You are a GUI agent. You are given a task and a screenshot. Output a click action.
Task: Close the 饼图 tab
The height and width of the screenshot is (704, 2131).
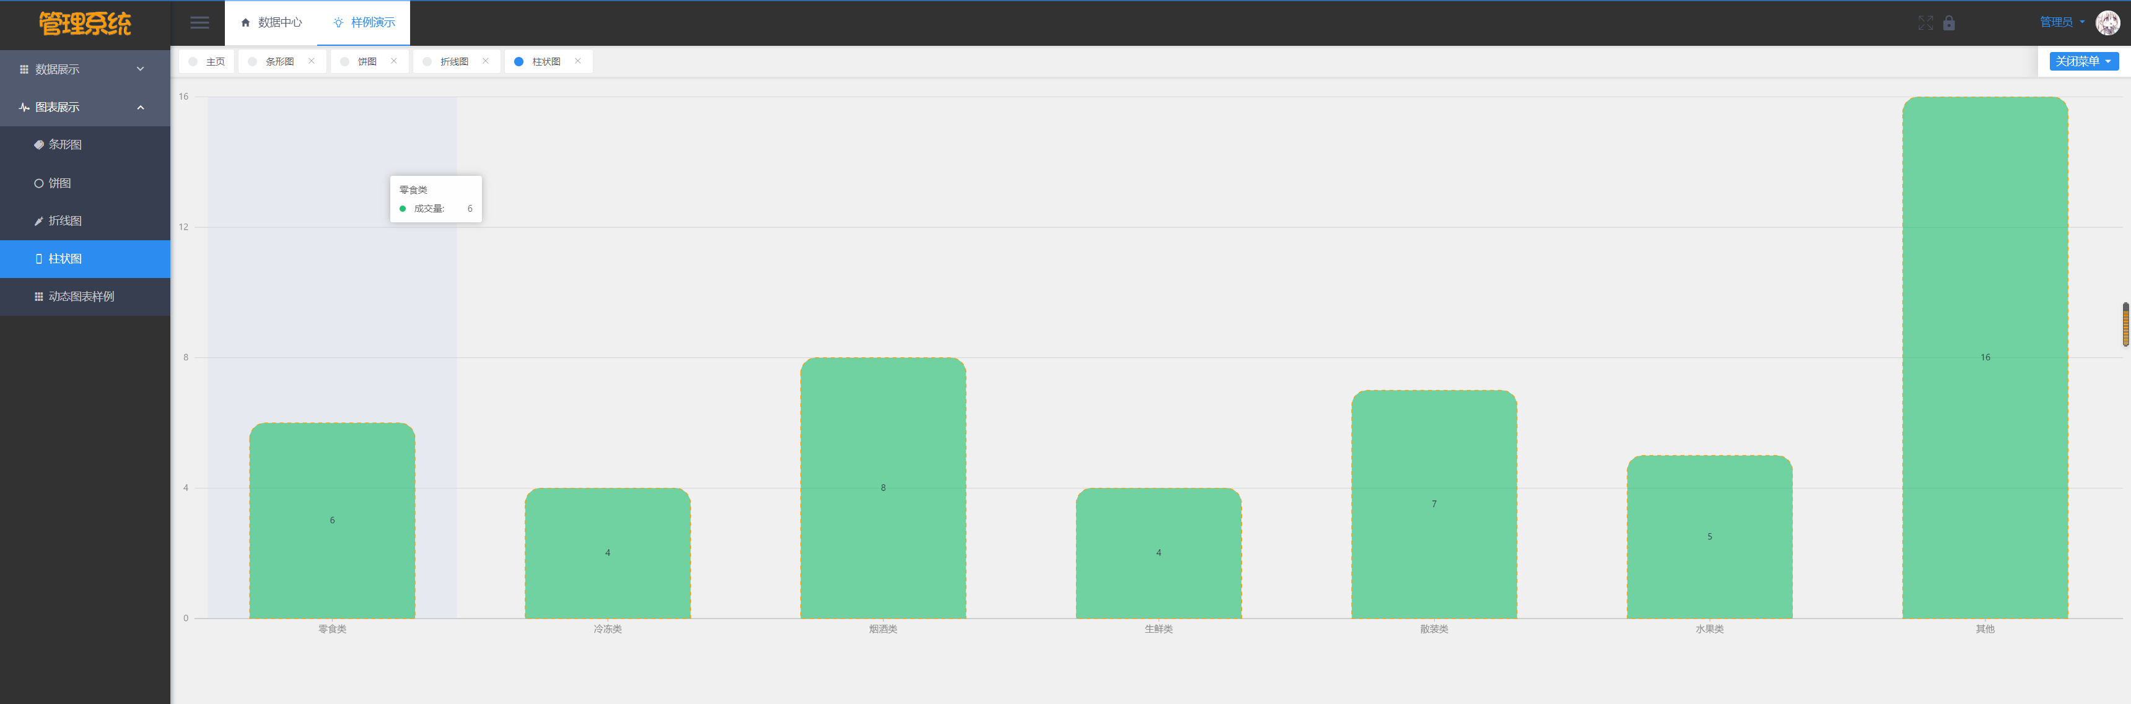(x=394, y=61)
